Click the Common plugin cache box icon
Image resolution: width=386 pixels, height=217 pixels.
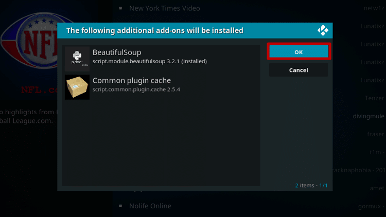coord(77,87)
